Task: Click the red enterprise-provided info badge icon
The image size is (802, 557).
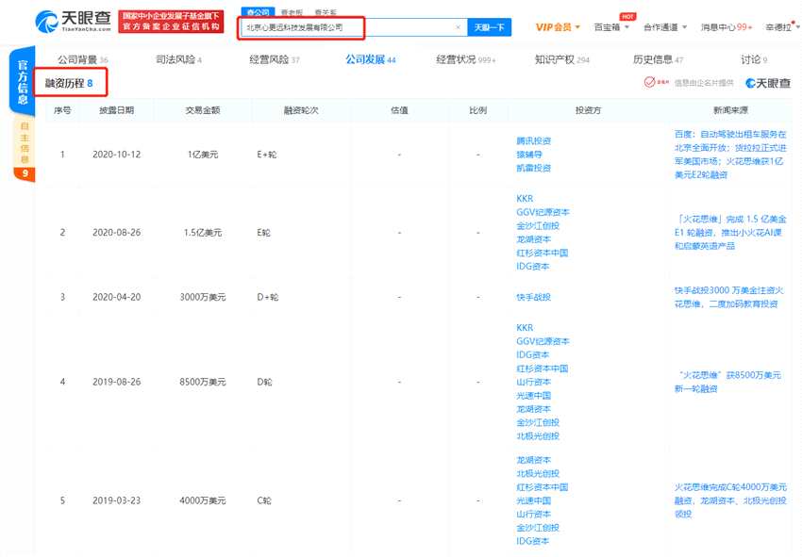Action: tap(650, 83)
